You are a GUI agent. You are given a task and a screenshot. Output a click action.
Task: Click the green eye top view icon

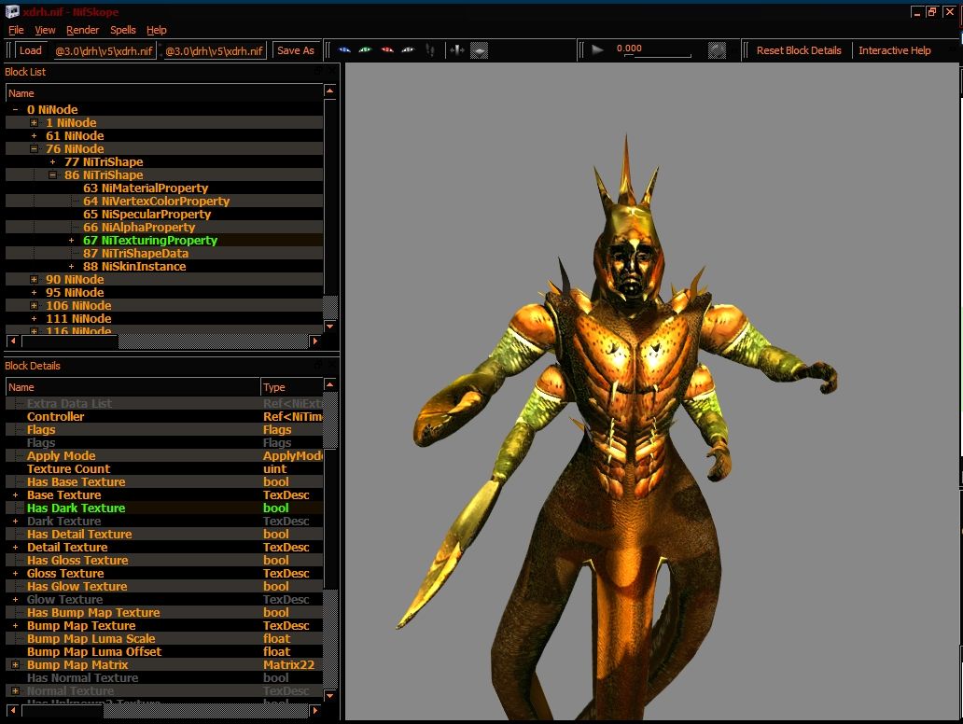click(366, 50)
